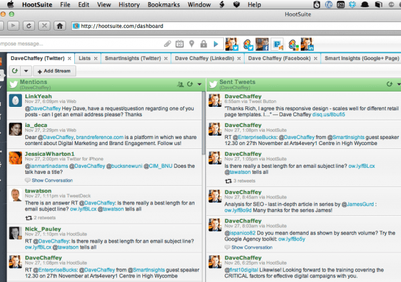The width and height of the screenshot is (401, 282).
Task: Click the browser address bar
Action: (x=237, y=26)
